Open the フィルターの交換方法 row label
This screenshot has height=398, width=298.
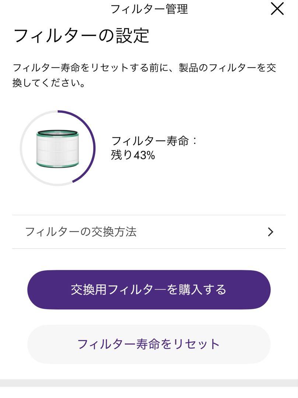(x=81, y=232)
